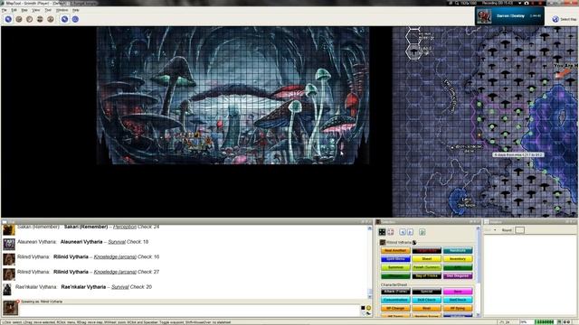Click the magenta Item macro button
The width and height of the screenshot is (579, 325).
458,292
